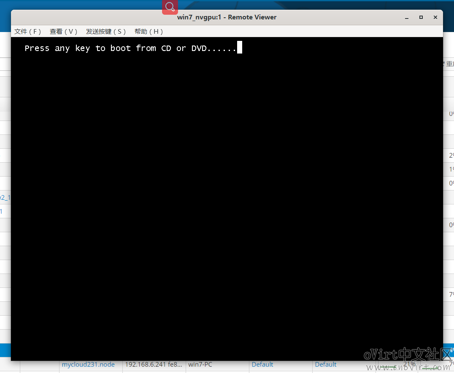Screen dimensions: 454x373
Task: Click inside the VM console boot screen
Action: click(x=227, y=199)
